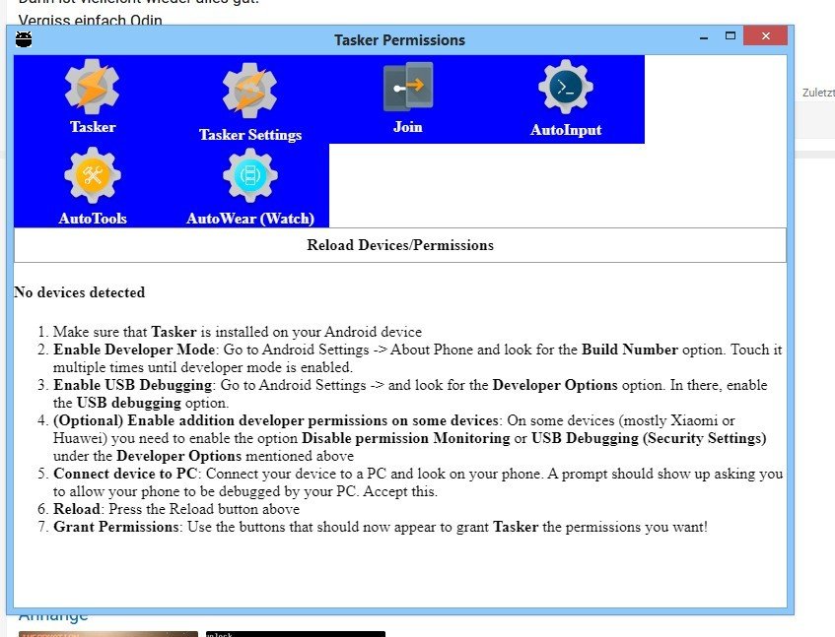Click the "AutoWear (Watch)" text label

(250, 219)
